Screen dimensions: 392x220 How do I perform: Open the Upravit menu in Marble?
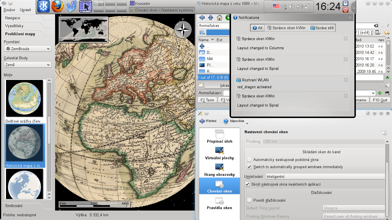[25, 10]
